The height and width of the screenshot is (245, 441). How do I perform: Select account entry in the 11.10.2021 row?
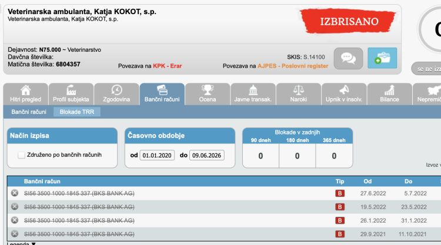pyautogui.click(x=79, y=234)
